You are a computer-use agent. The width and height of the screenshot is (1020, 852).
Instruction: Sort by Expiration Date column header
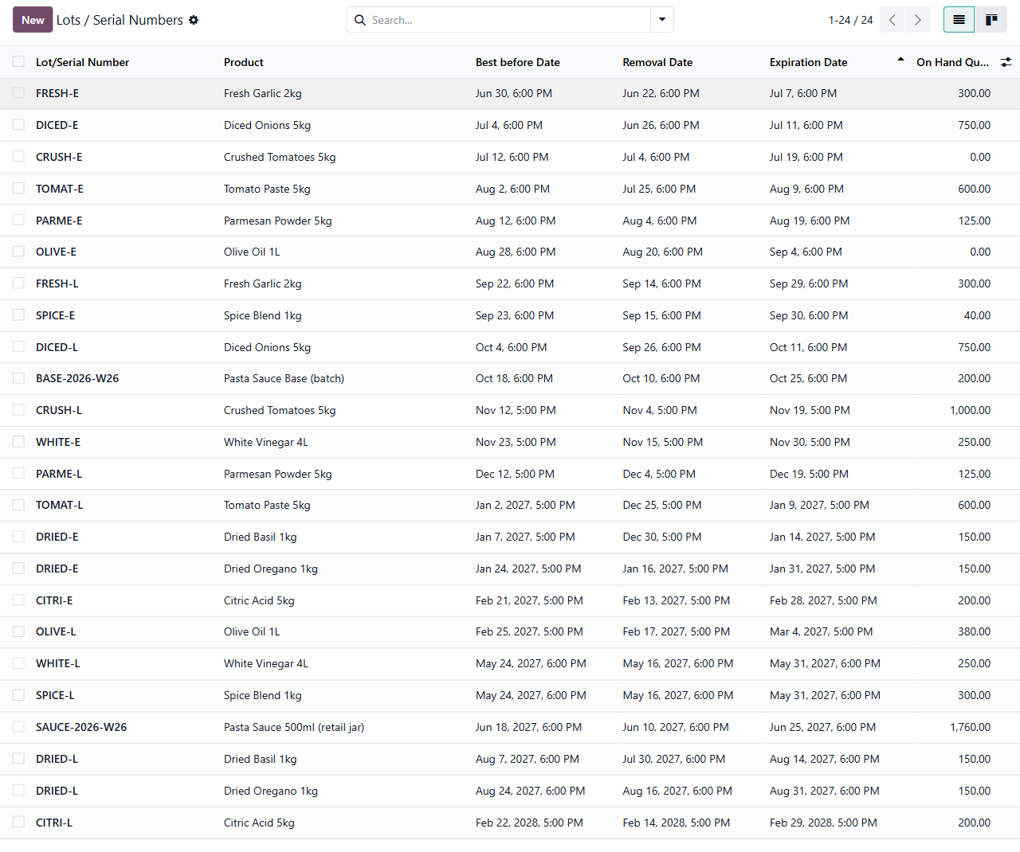pyautogui.click(x=808, y=62)
